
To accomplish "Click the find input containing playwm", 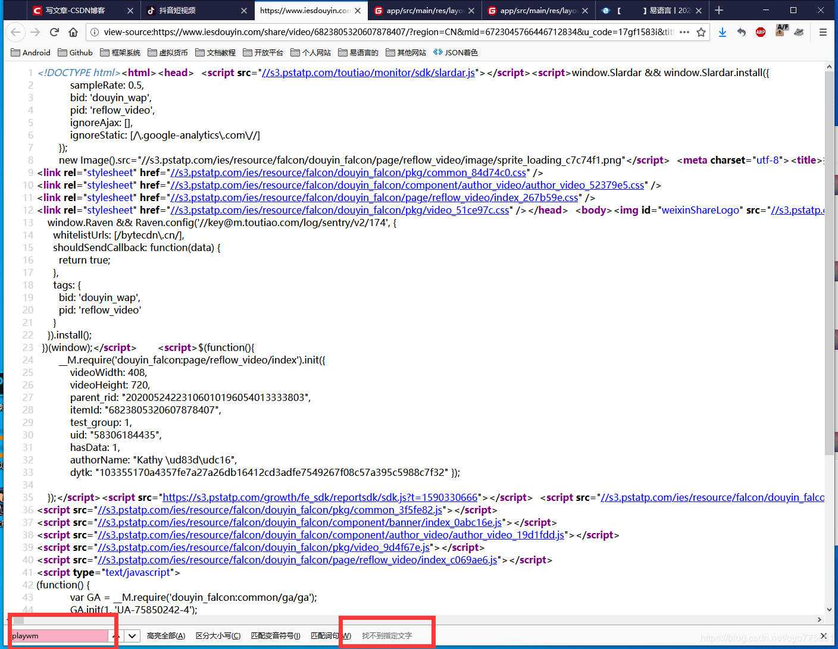I will [60, 635].
